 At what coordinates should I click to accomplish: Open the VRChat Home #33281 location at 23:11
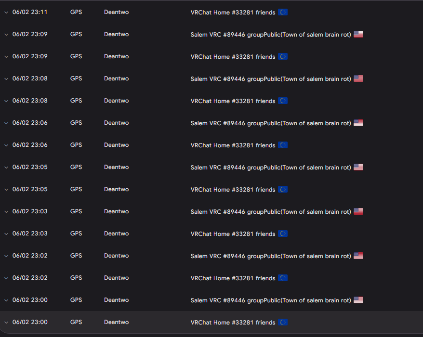233,12
